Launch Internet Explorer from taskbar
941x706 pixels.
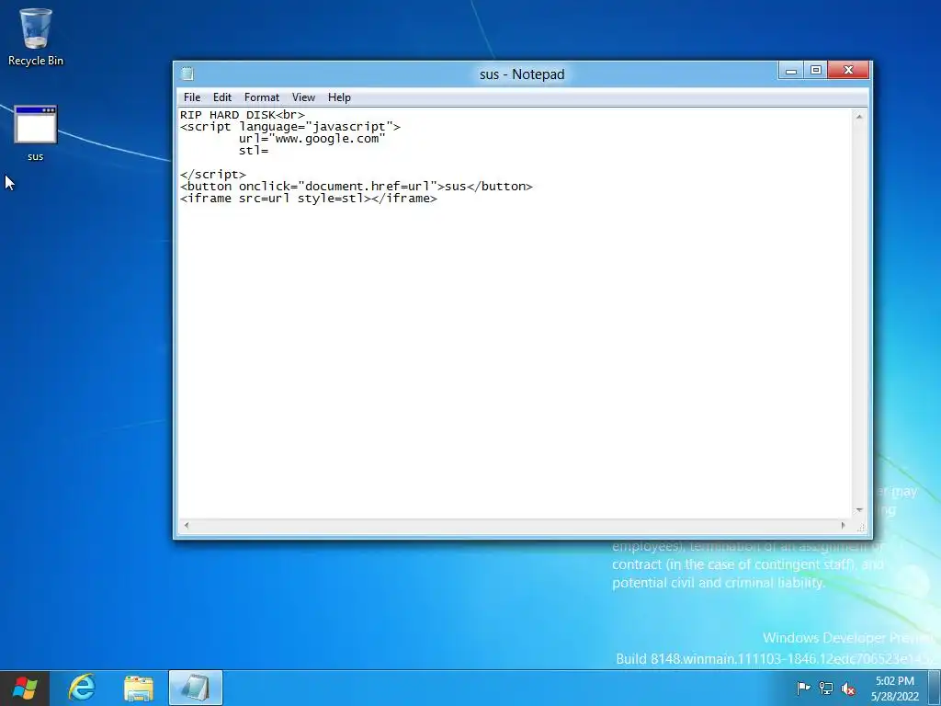coord(82,688)
